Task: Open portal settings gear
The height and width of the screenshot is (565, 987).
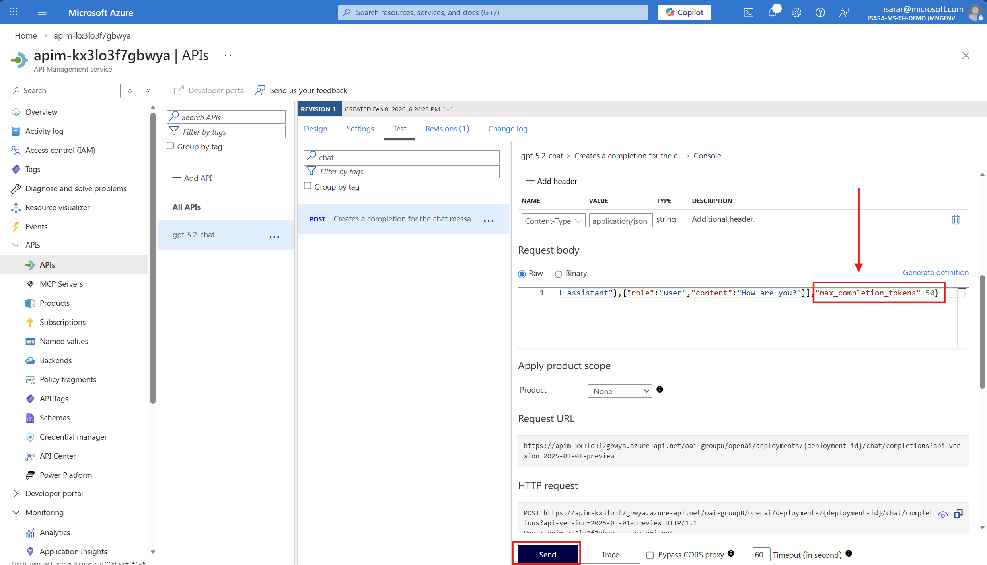Action: (796, 12)
